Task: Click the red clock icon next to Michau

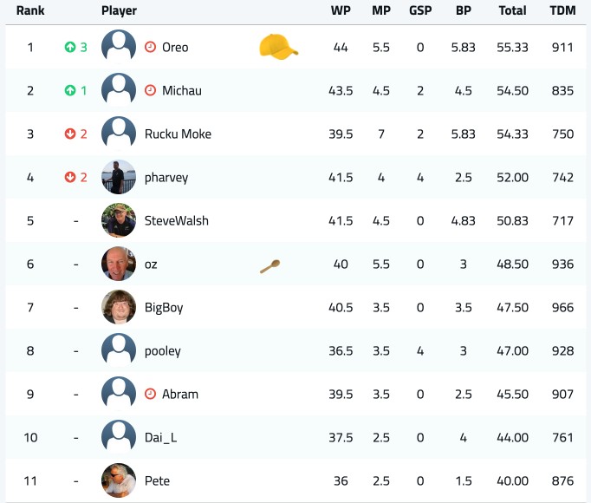Action: 150,90
